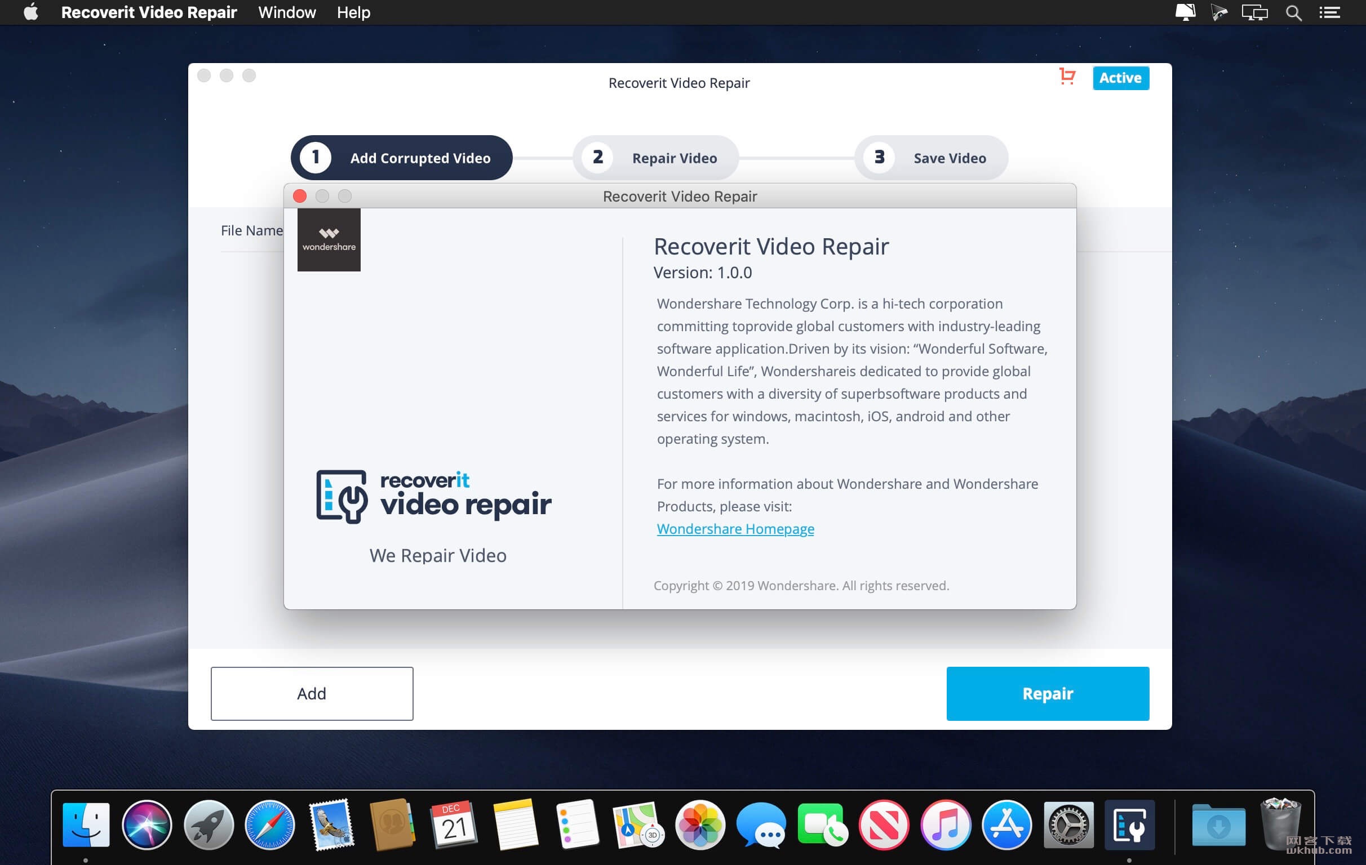Open Reminders in the Dock
This screenshot has height=865, width=1366.
[577, 825]
